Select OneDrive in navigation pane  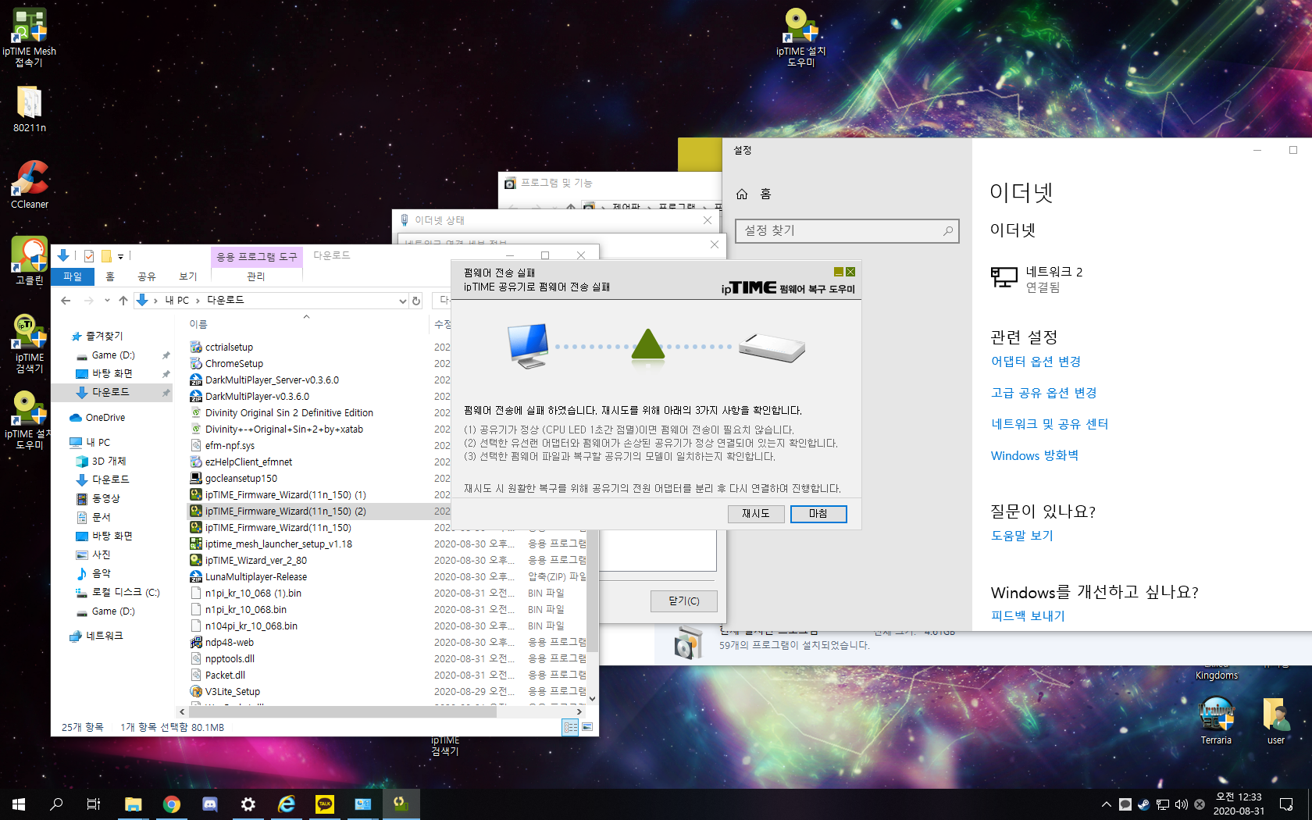coord(105,418)
